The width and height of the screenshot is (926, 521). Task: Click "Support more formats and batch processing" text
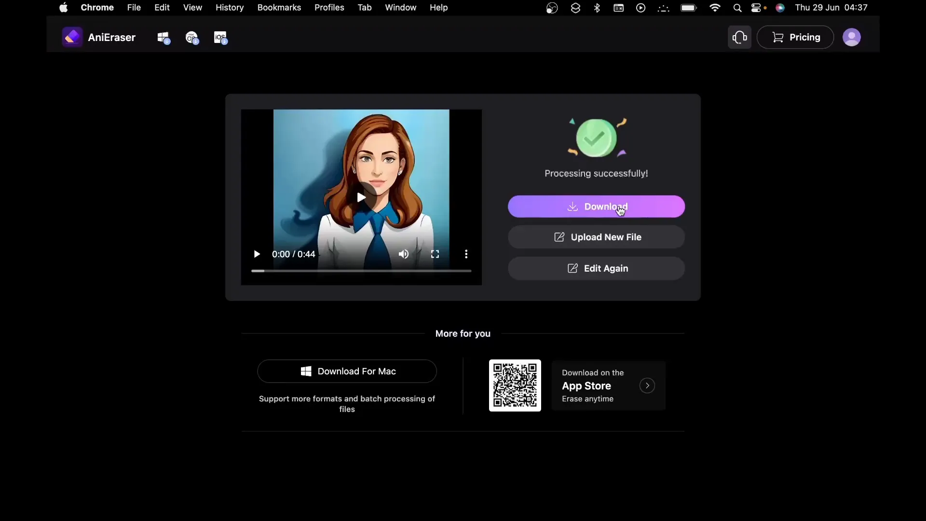tap(347, 404)
